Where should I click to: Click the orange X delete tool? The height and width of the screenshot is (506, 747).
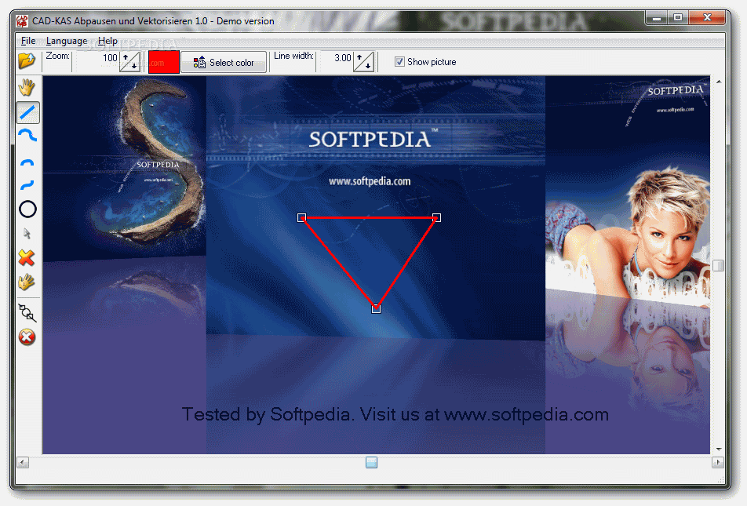[27, 258]
